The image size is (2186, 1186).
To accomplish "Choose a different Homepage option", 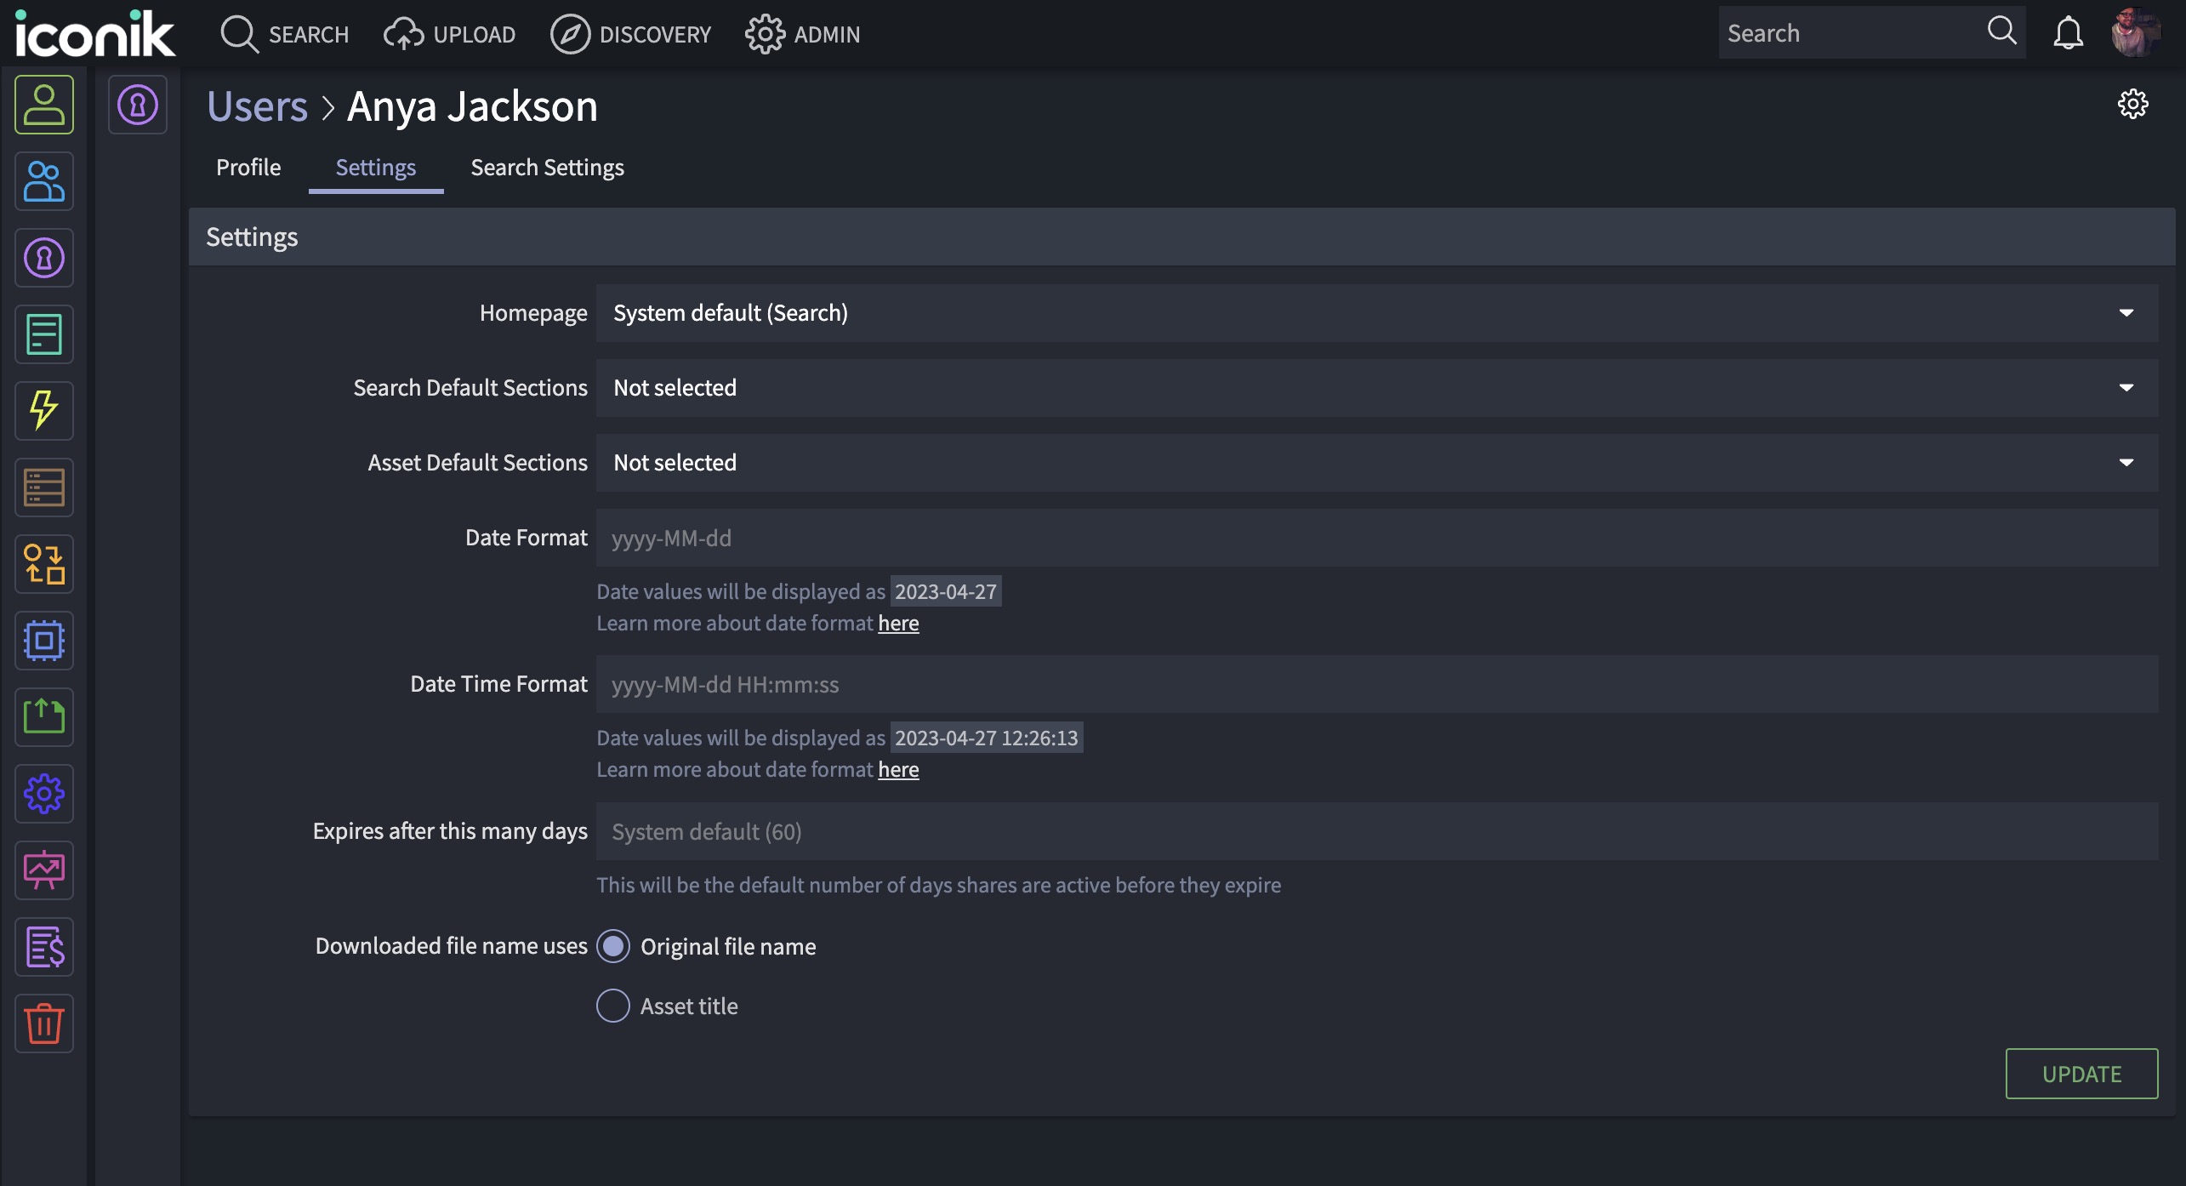I will point(2126,312).
